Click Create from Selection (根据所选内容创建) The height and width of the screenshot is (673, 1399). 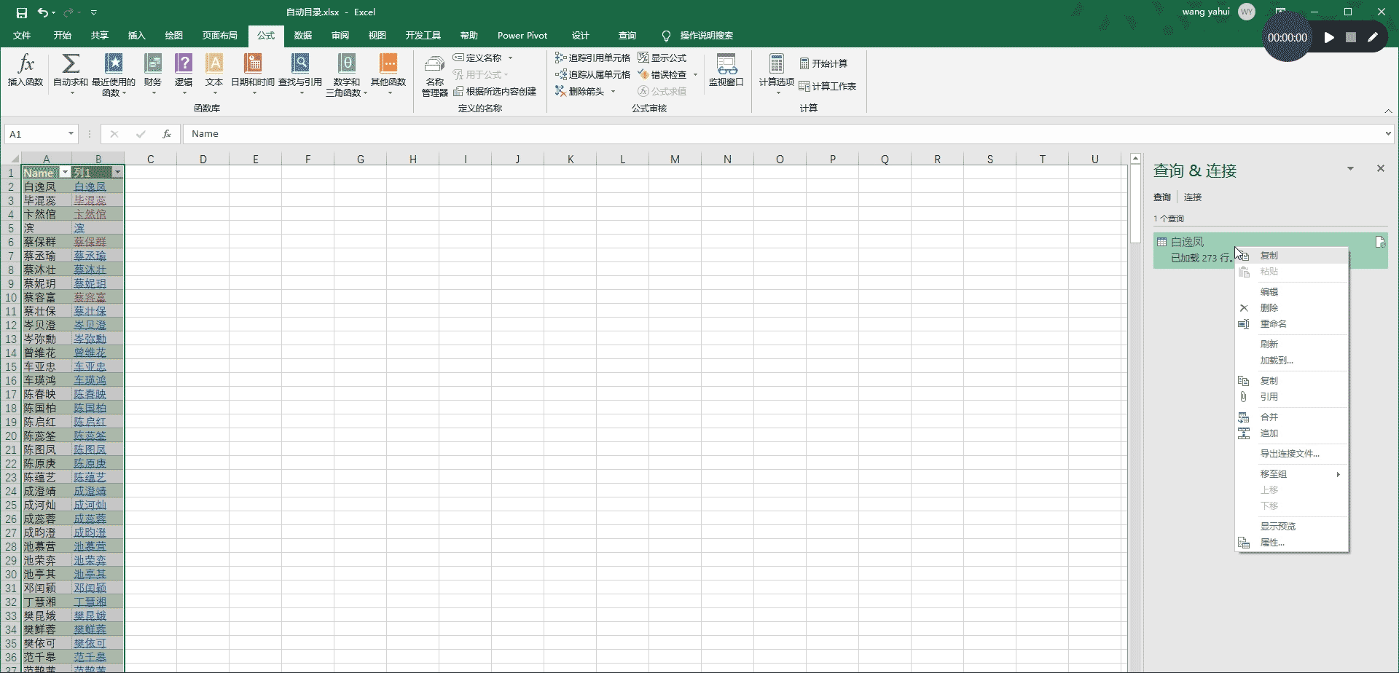click(x=495, y=91)
